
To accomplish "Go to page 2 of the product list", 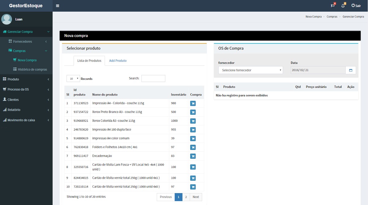I will [x=186, y=197].
